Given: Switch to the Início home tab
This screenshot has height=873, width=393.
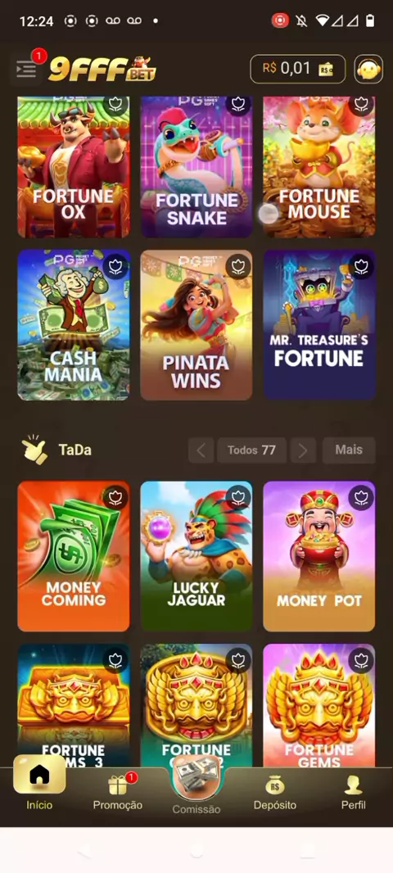Looking at the screenshot, I should pyautogui.click(x=39, y=785).
